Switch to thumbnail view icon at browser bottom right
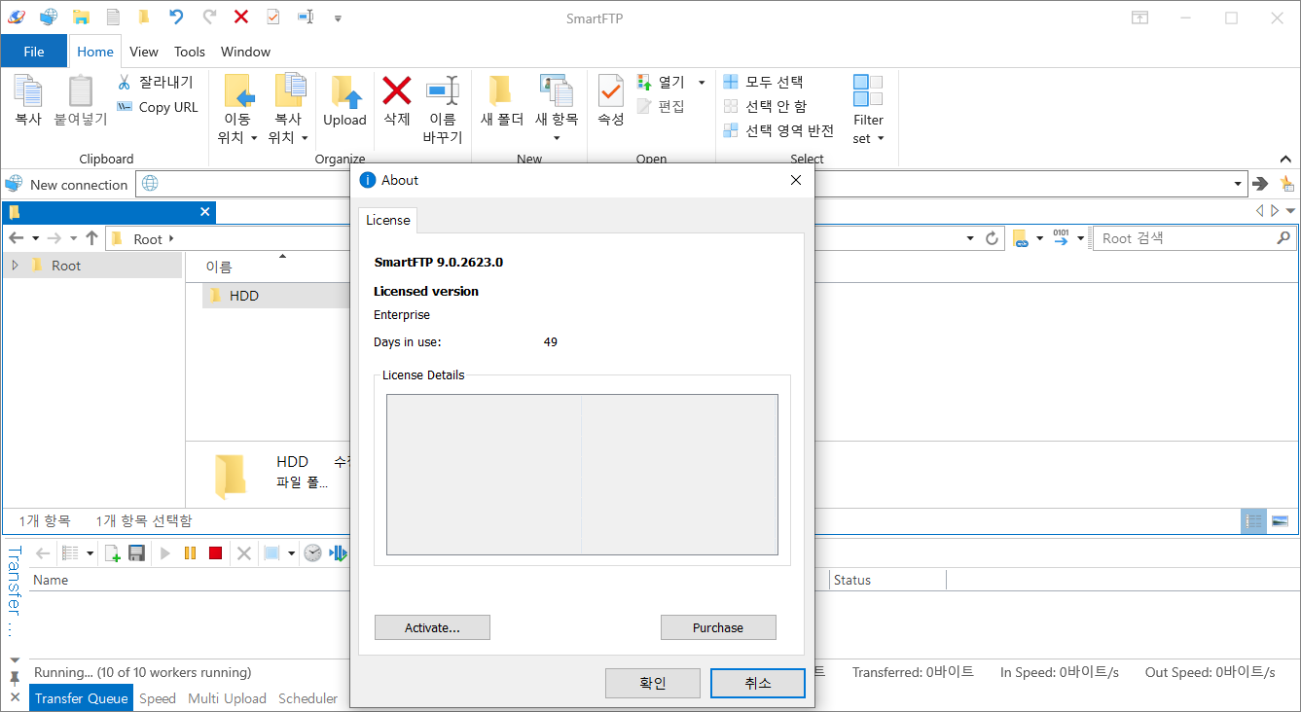Viewport: 1301px width, 712px height. tap(1280, 521)
